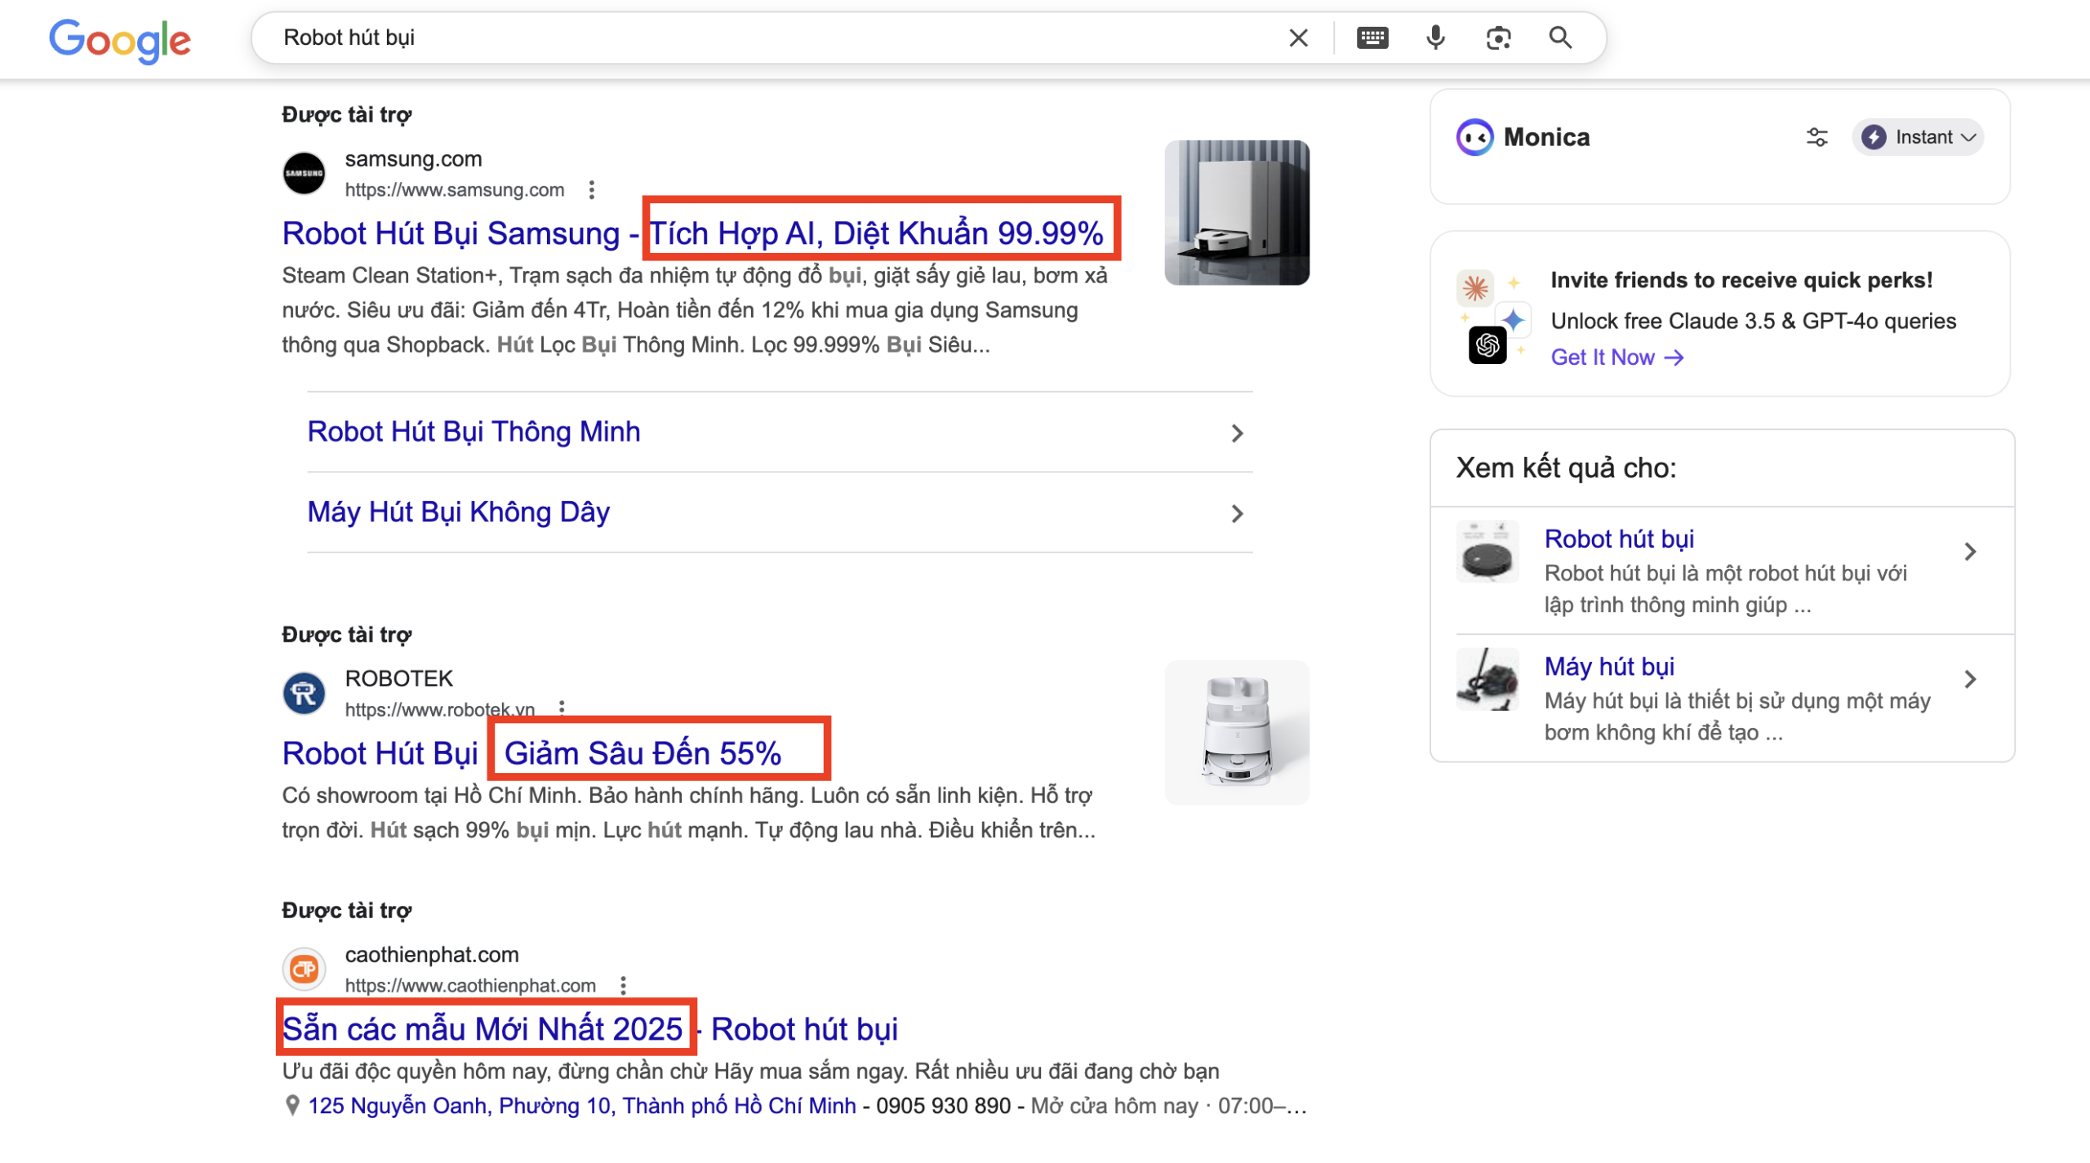Click Get It Now link in Monica invite
This screenshot has height=1163, width=2090.
[x=1616, y=357]
